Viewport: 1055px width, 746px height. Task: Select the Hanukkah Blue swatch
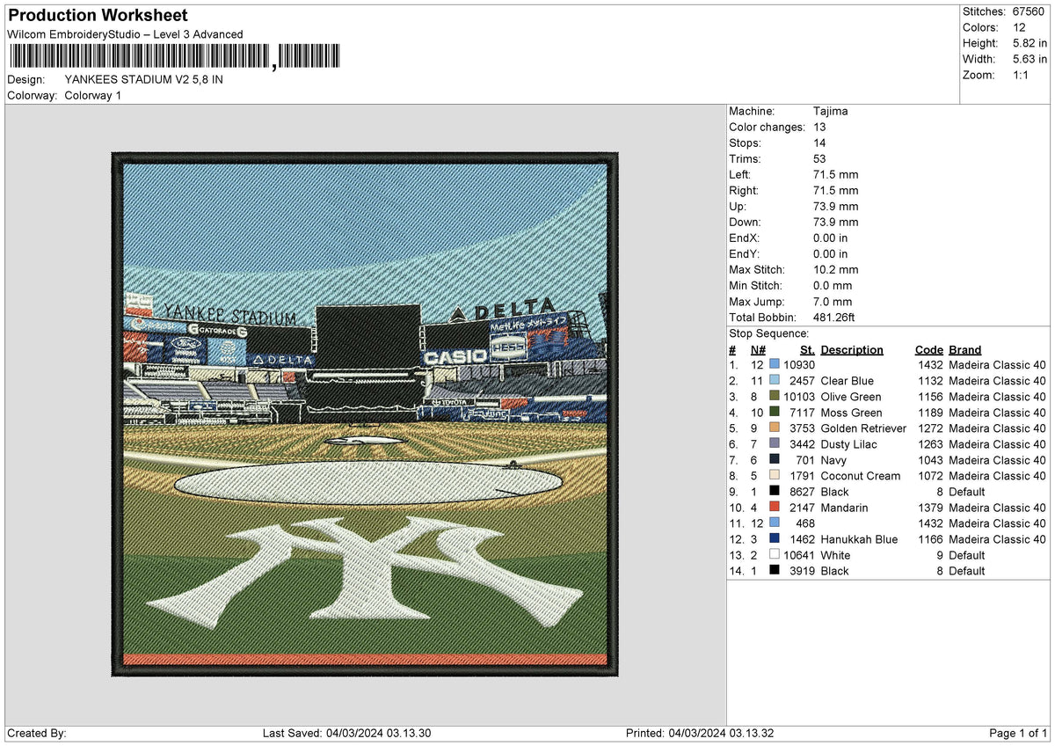[x=774, y=539]
